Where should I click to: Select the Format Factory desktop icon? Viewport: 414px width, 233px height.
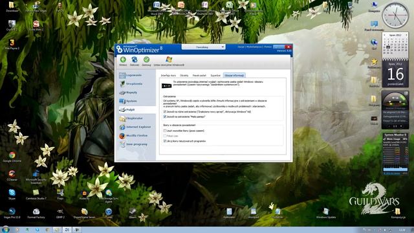(36, 213)
